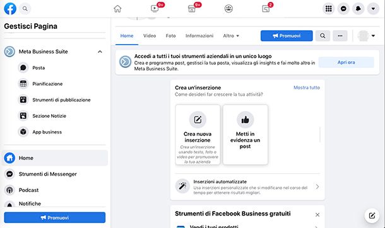
Task: Open Messenger from the top bar
Action: pos(343,9)
